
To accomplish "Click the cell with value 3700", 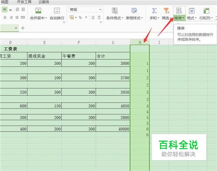I will click(113, 77).
